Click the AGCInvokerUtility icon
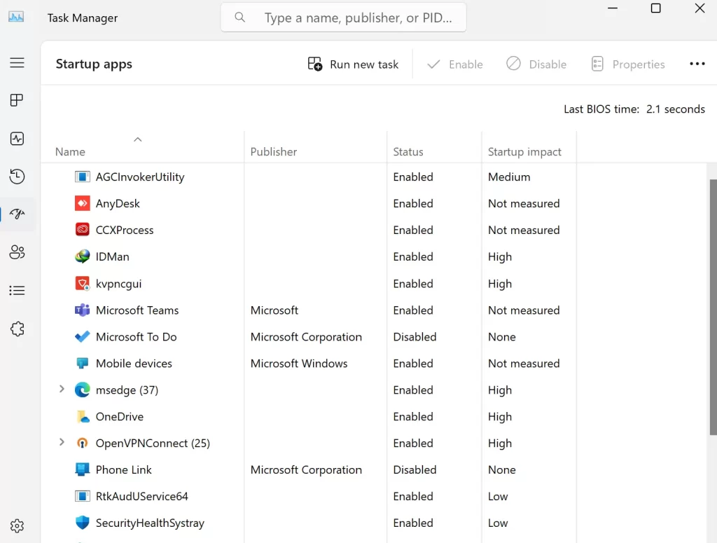The image size is (717, 543). pyautogui.click(x=83, y=177)
